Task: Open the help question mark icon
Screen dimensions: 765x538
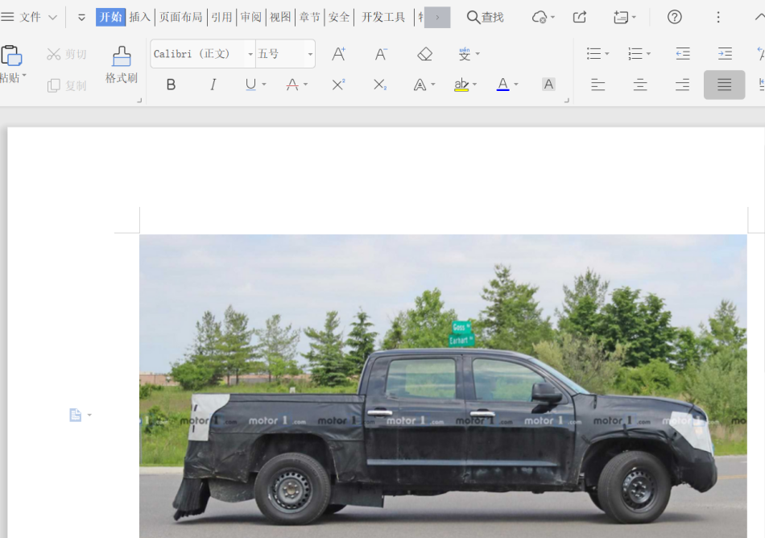Action: pos(674,17)
